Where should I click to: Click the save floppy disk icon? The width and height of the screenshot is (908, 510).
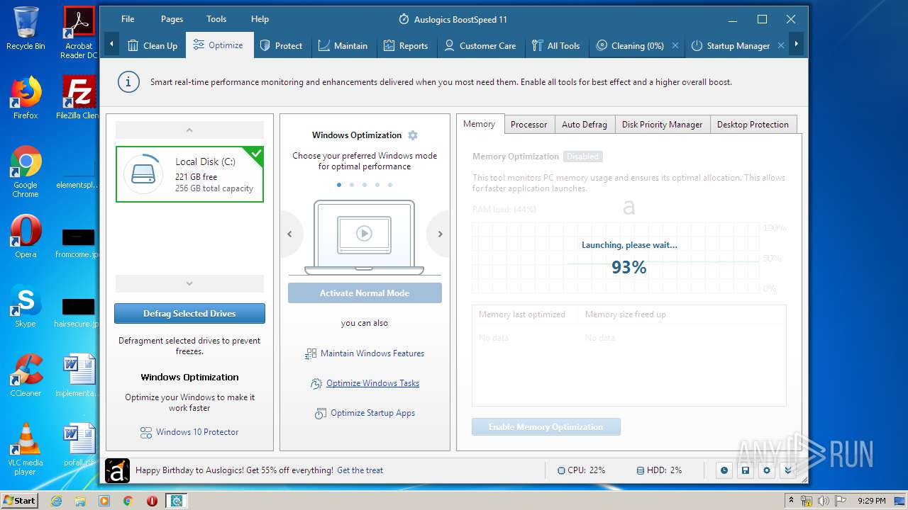coord(746,470)
